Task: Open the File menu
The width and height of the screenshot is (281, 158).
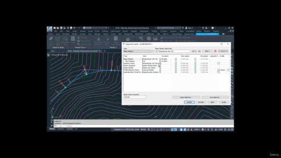Action: click(x=55, y=31)
